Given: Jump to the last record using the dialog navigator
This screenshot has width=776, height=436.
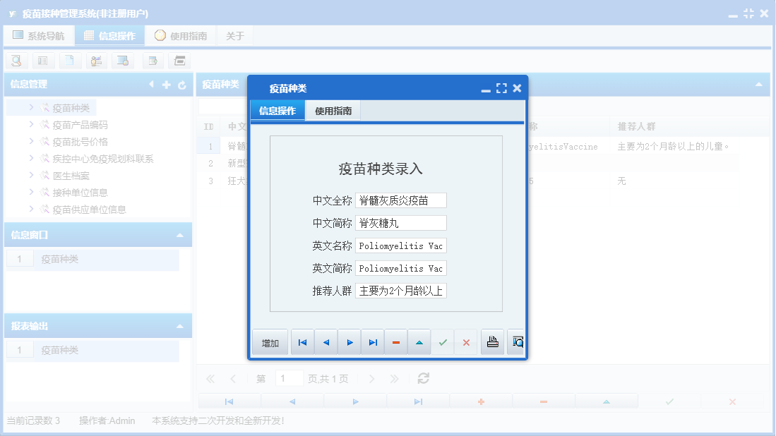Looking at the screenshot, I should click(x=374, y=341).
